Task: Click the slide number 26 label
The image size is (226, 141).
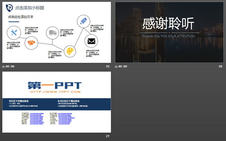Action: tap(221, 66)
